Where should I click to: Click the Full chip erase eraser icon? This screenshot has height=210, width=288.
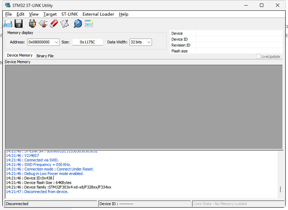tap(54, 24)
